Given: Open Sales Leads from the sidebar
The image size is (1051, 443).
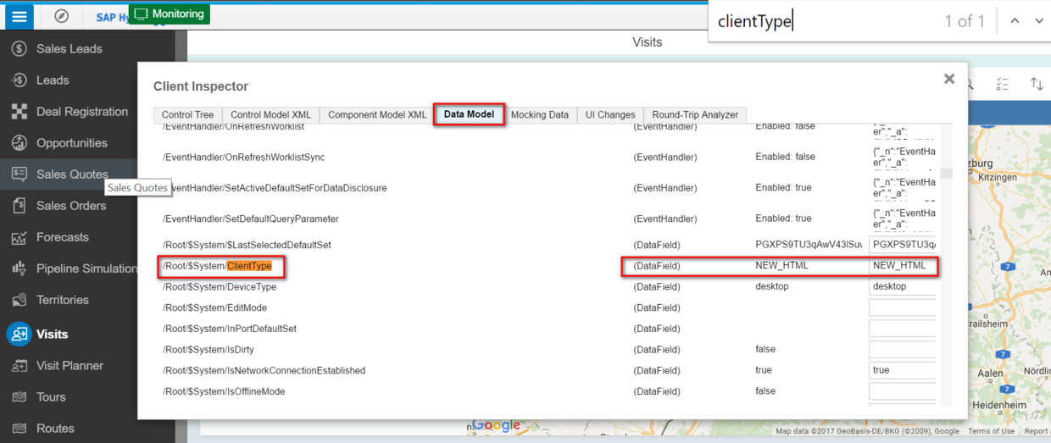Looking at the screenshot, I should point(69,49).
